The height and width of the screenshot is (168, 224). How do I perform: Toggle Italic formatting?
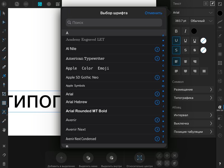185,31
